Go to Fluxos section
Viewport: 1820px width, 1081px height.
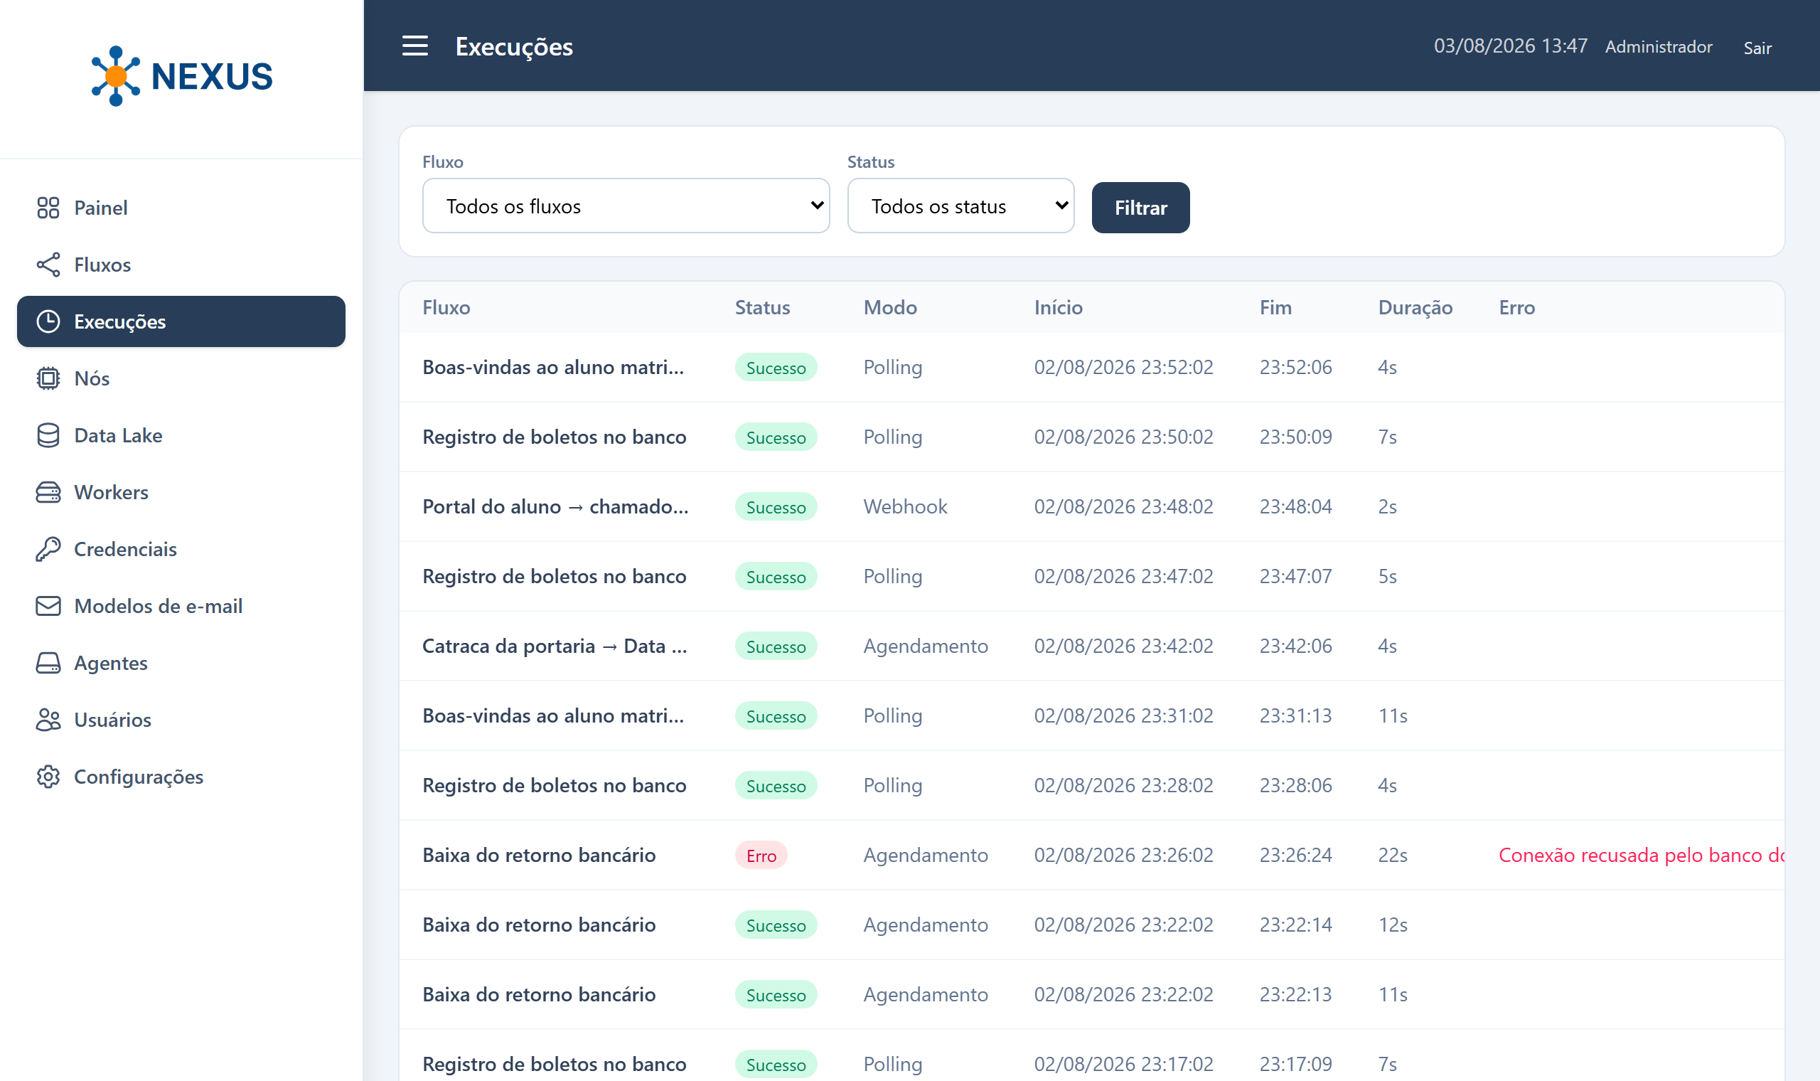tap(181, 265)
